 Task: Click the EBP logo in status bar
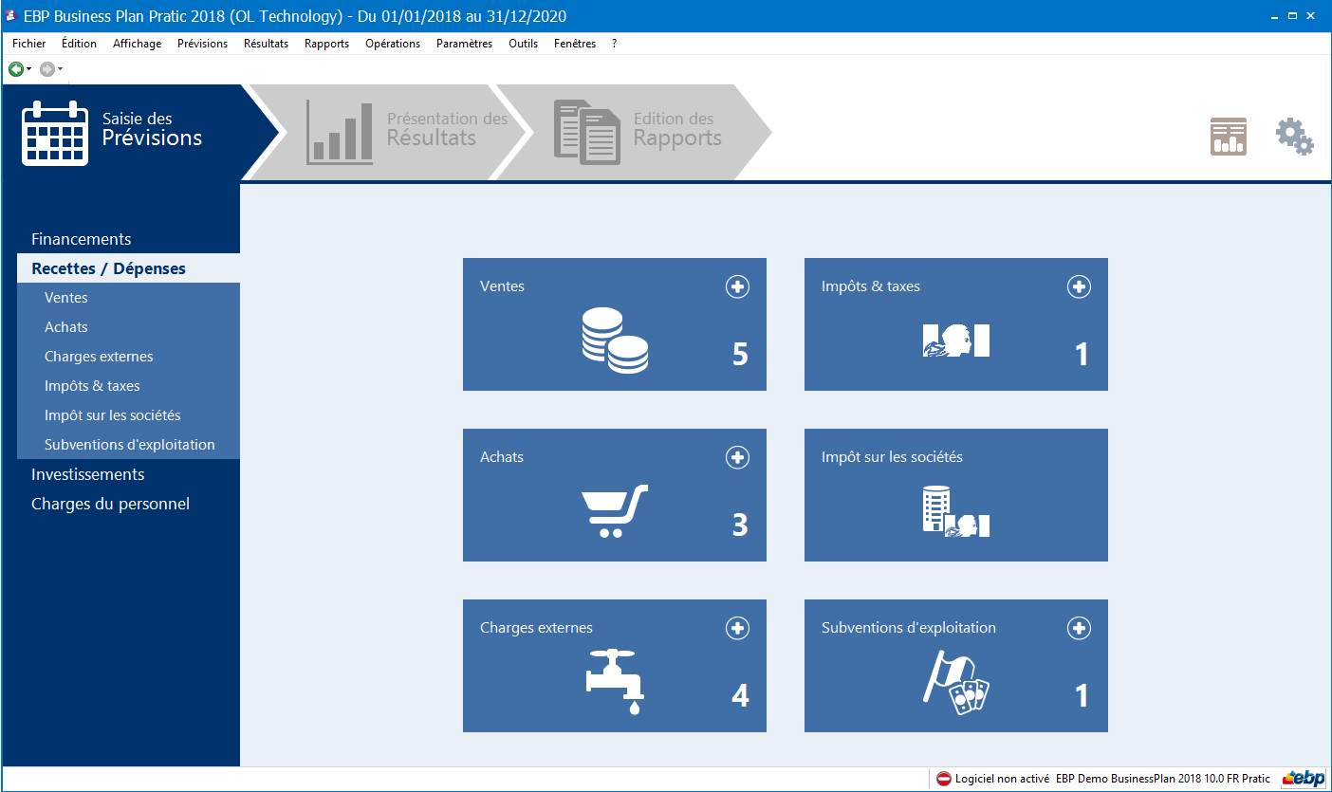1303,779
